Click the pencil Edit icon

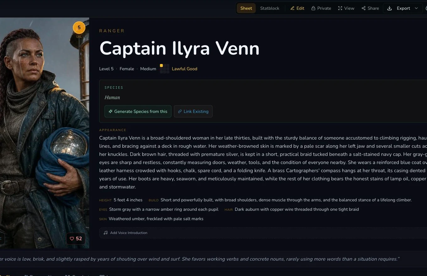[x=292, y=8]
